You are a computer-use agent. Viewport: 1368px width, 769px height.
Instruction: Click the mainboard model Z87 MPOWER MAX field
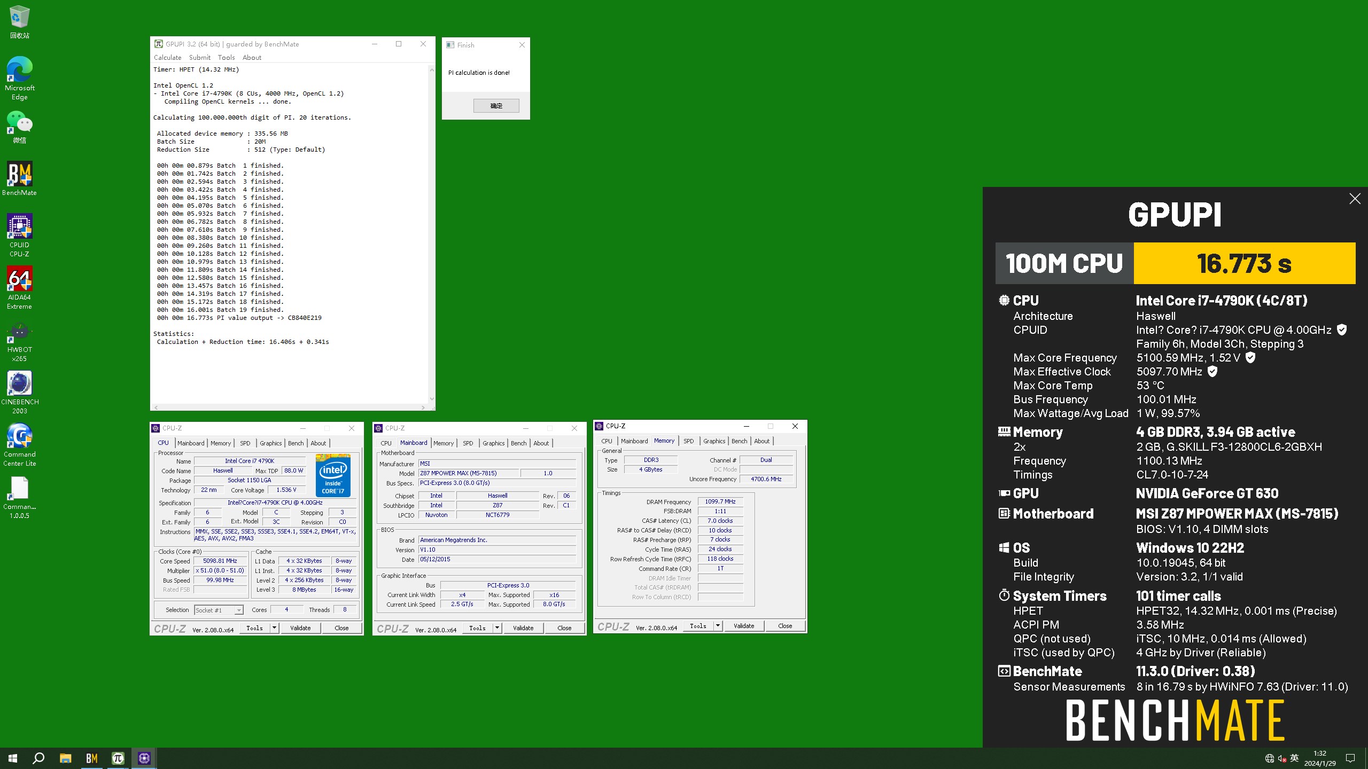pos(468,473)
